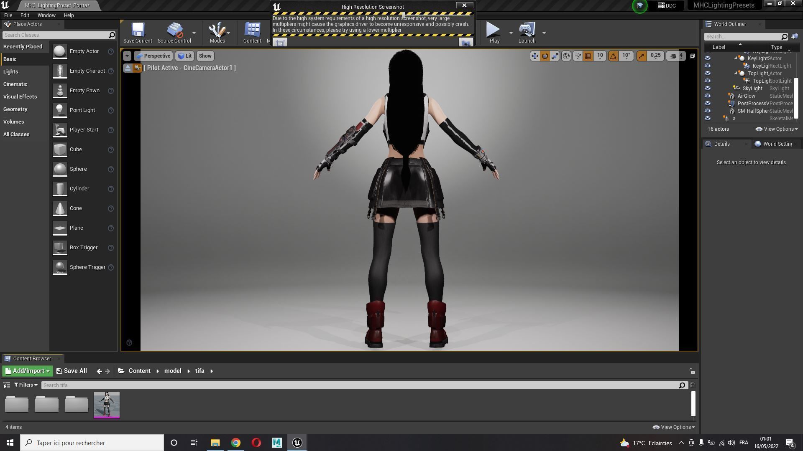Select the Cube actor icon
Screen dimensions: 803x451
60,149
